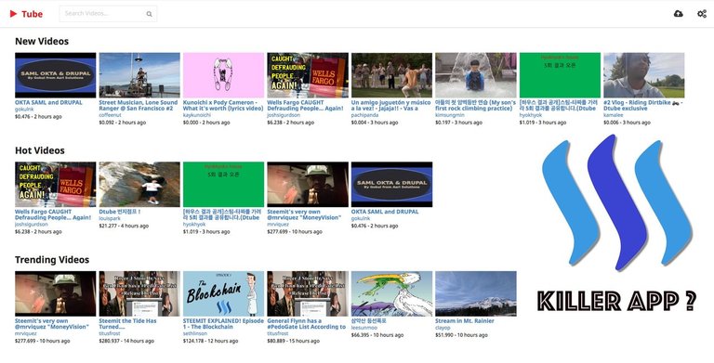Open the cloud upload icon
This screenshot has width=714, height=363.
pos(679,14)
